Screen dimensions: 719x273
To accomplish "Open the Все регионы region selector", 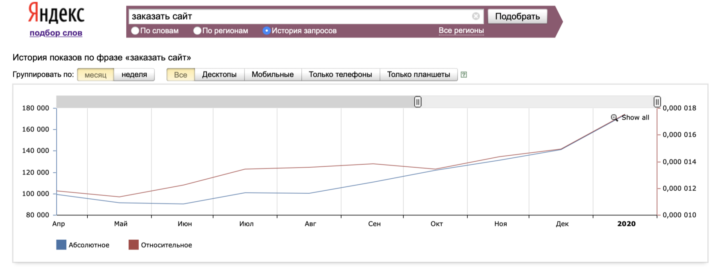I will [461, 31].
